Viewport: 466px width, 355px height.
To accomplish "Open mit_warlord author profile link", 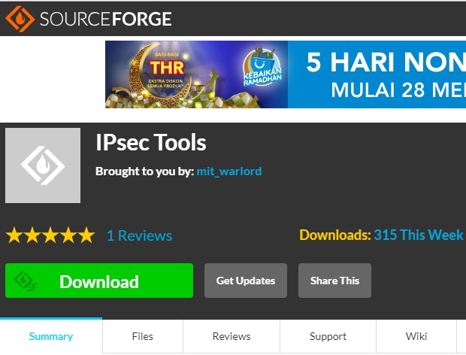I will click(228, 171).
